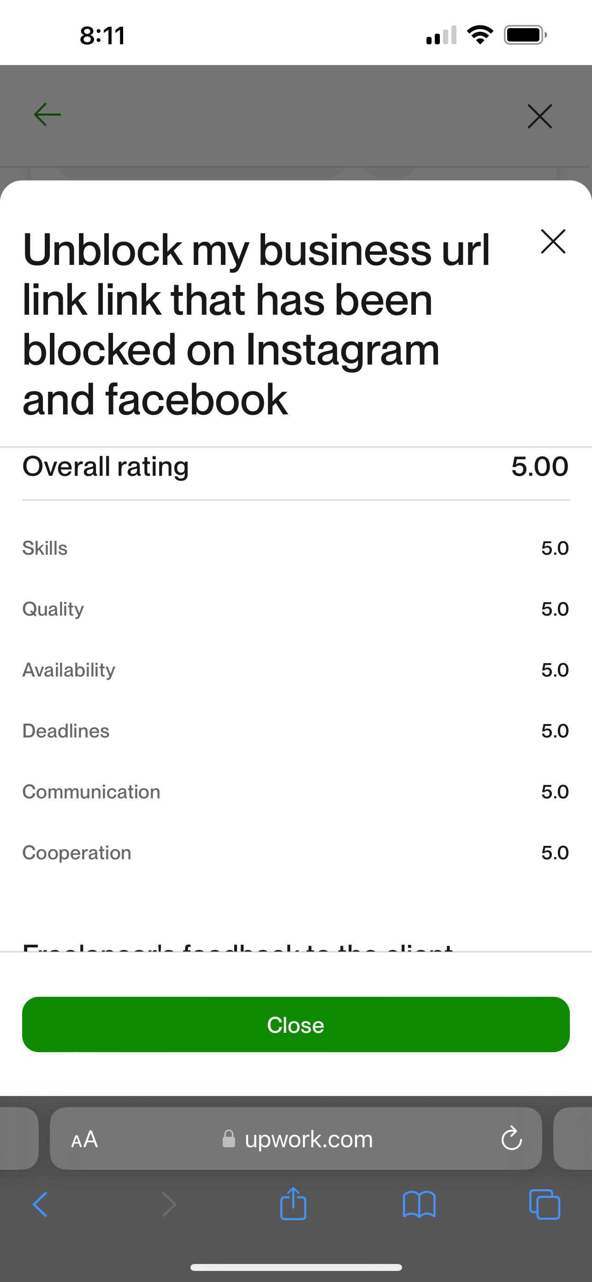This screenshot has height=1282, width=592.
Task: Open the Safari share sheet icon
Action: (293, 1204)
